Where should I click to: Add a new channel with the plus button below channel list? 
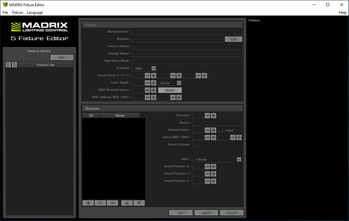[x=88, y=203]
